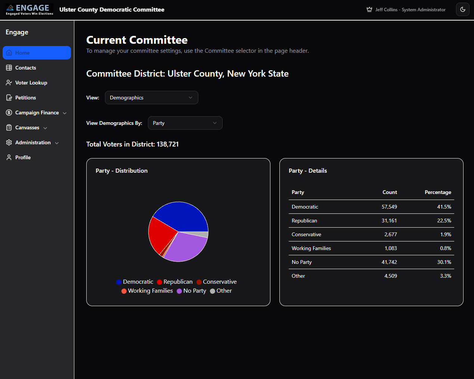
Task: Click the Percentage column header
Action: pyautogui.click(x=438, y=192)
